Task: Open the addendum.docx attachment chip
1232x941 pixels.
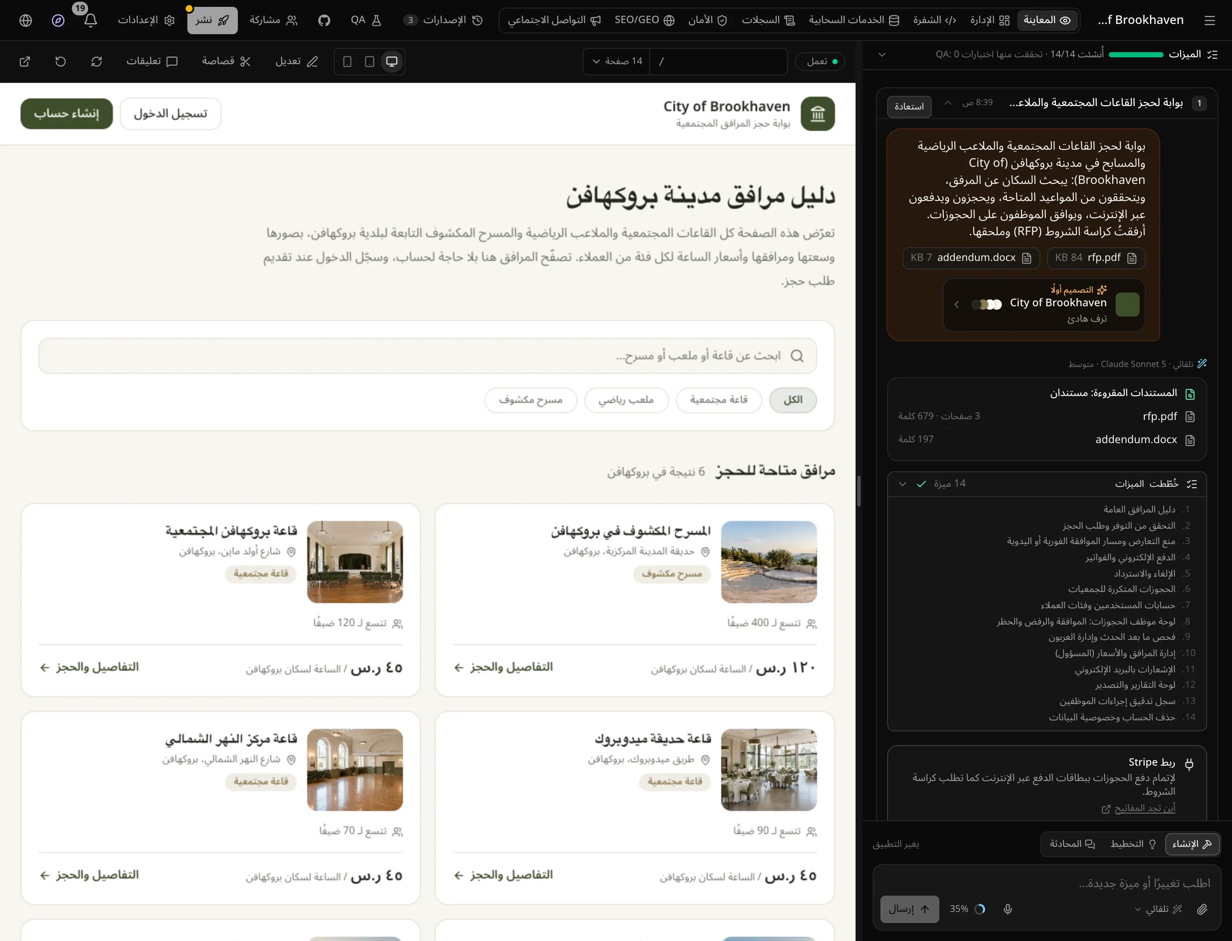Action: point(971,257)
